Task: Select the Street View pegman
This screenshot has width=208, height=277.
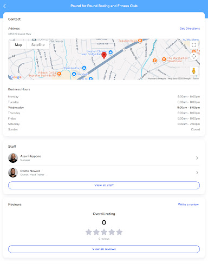Action: point(194,71)
